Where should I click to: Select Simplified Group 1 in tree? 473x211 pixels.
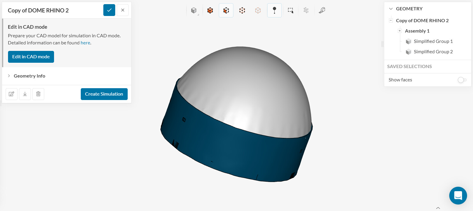pyautogui.click(x=433, y=41)
